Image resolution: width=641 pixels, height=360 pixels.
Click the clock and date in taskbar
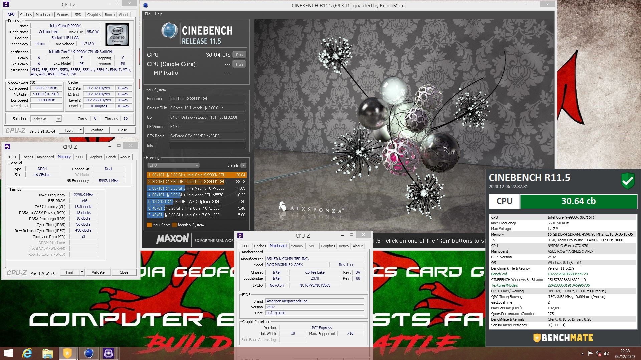pyautogui.click(x=625, y=353)
